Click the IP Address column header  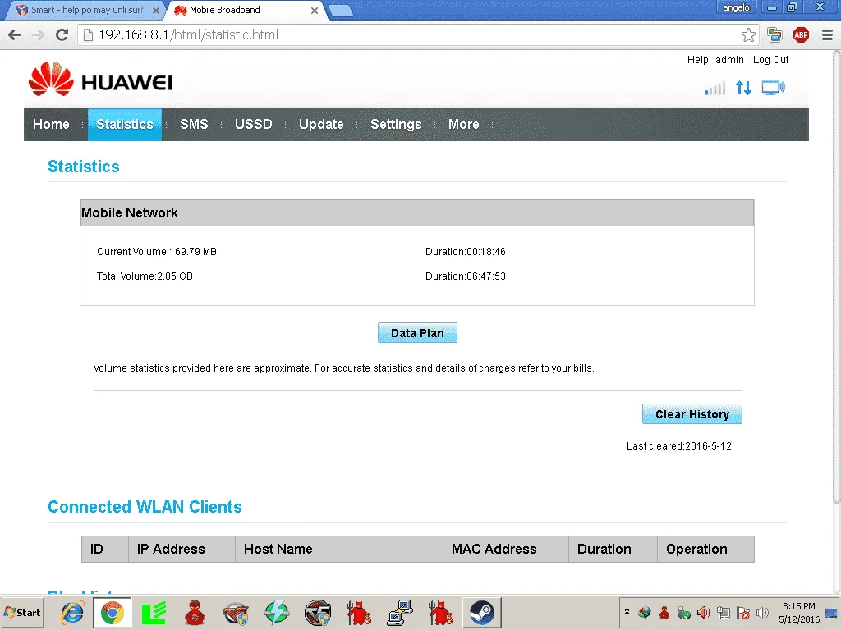click(x=182, y=549)
